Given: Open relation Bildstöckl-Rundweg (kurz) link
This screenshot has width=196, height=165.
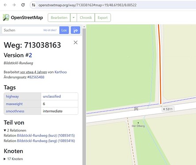Looking at the screenshot, I should [x=46, y=136].
